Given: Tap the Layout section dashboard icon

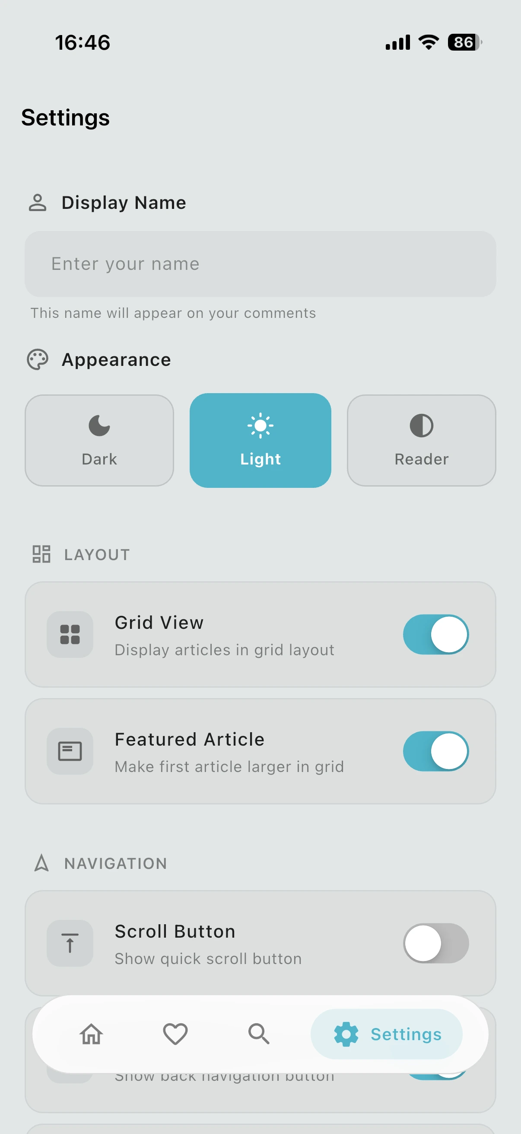Looking at the screenshot, I should point(41,554).
